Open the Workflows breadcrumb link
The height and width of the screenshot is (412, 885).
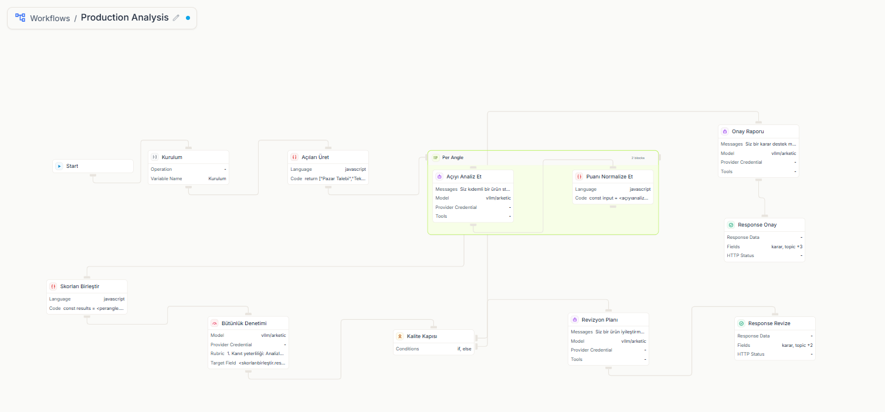pos(50,18)
